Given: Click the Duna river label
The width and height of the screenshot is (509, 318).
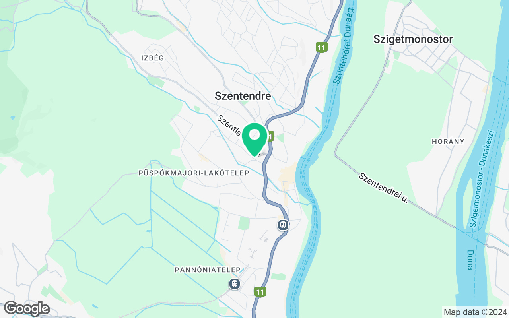Looking at the screenshot, I should tap(470, 260).
